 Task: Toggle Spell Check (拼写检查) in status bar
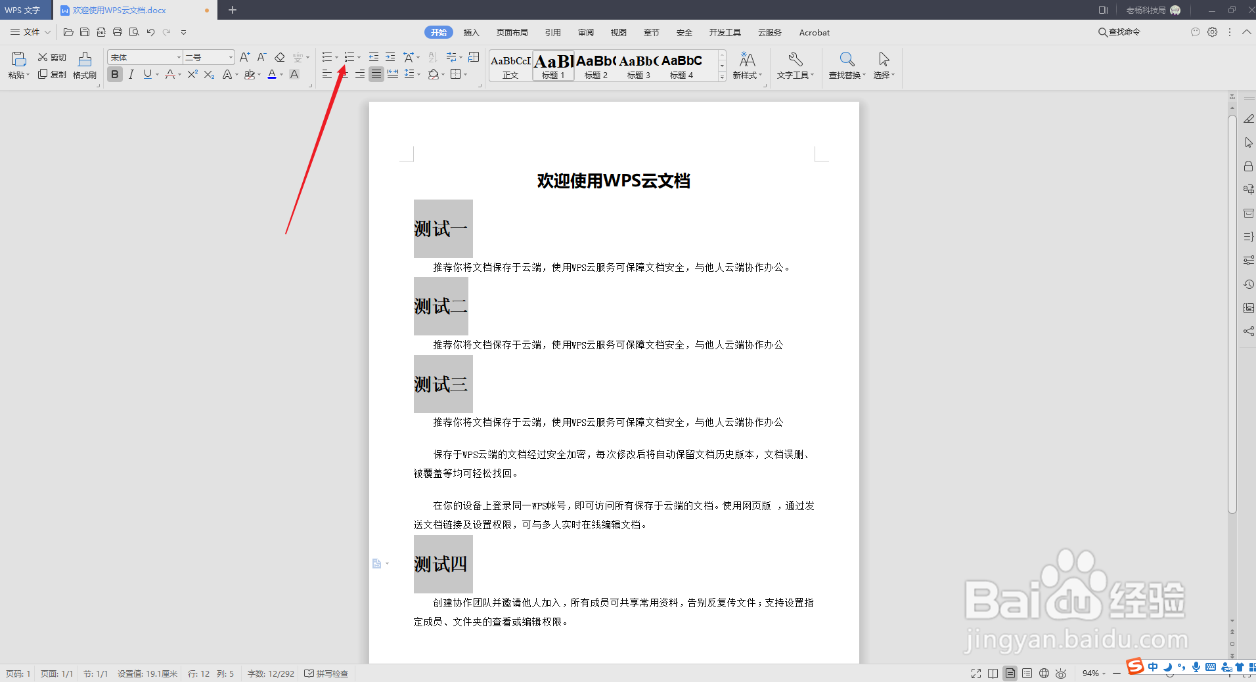[x=326, y=673]
